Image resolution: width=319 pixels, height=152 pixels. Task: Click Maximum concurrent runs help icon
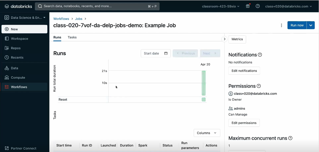(290, 138)
